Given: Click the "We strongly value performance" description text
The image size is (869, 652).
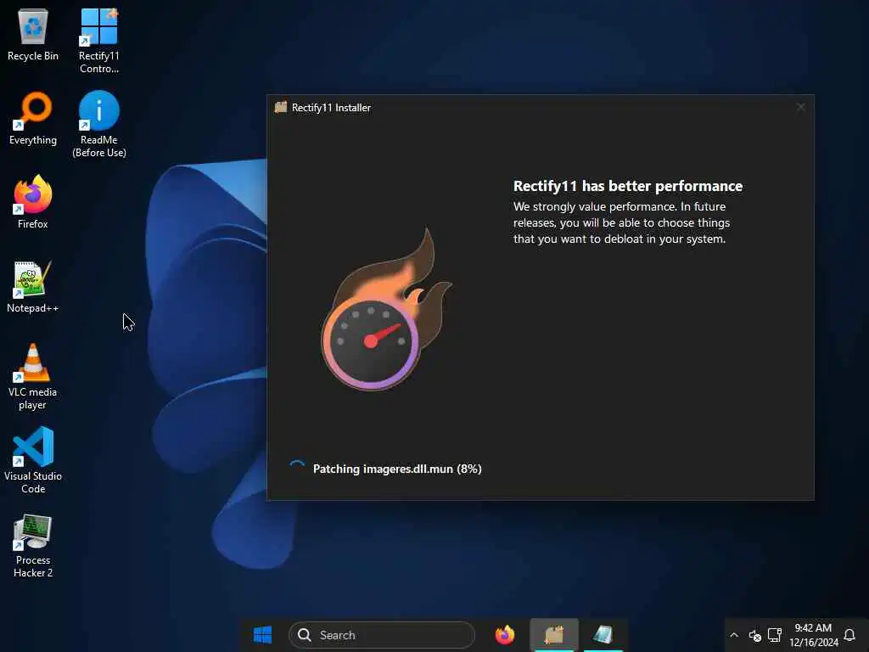Looking at the screenshot, I should point(621,222).
